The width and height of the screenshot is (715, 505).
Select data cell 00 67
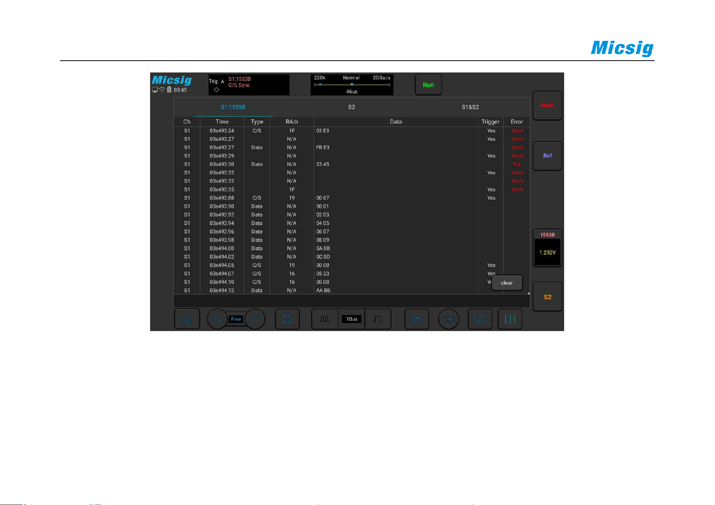[323, 198]
